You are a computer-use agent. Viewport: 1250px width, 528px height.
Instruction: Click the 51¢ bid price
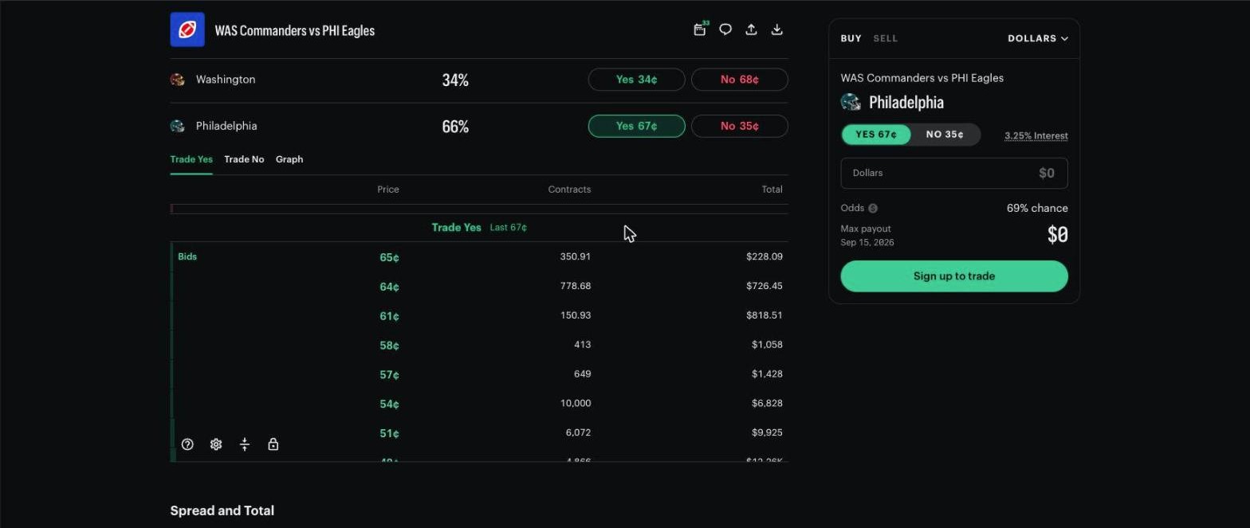point(389,434)
